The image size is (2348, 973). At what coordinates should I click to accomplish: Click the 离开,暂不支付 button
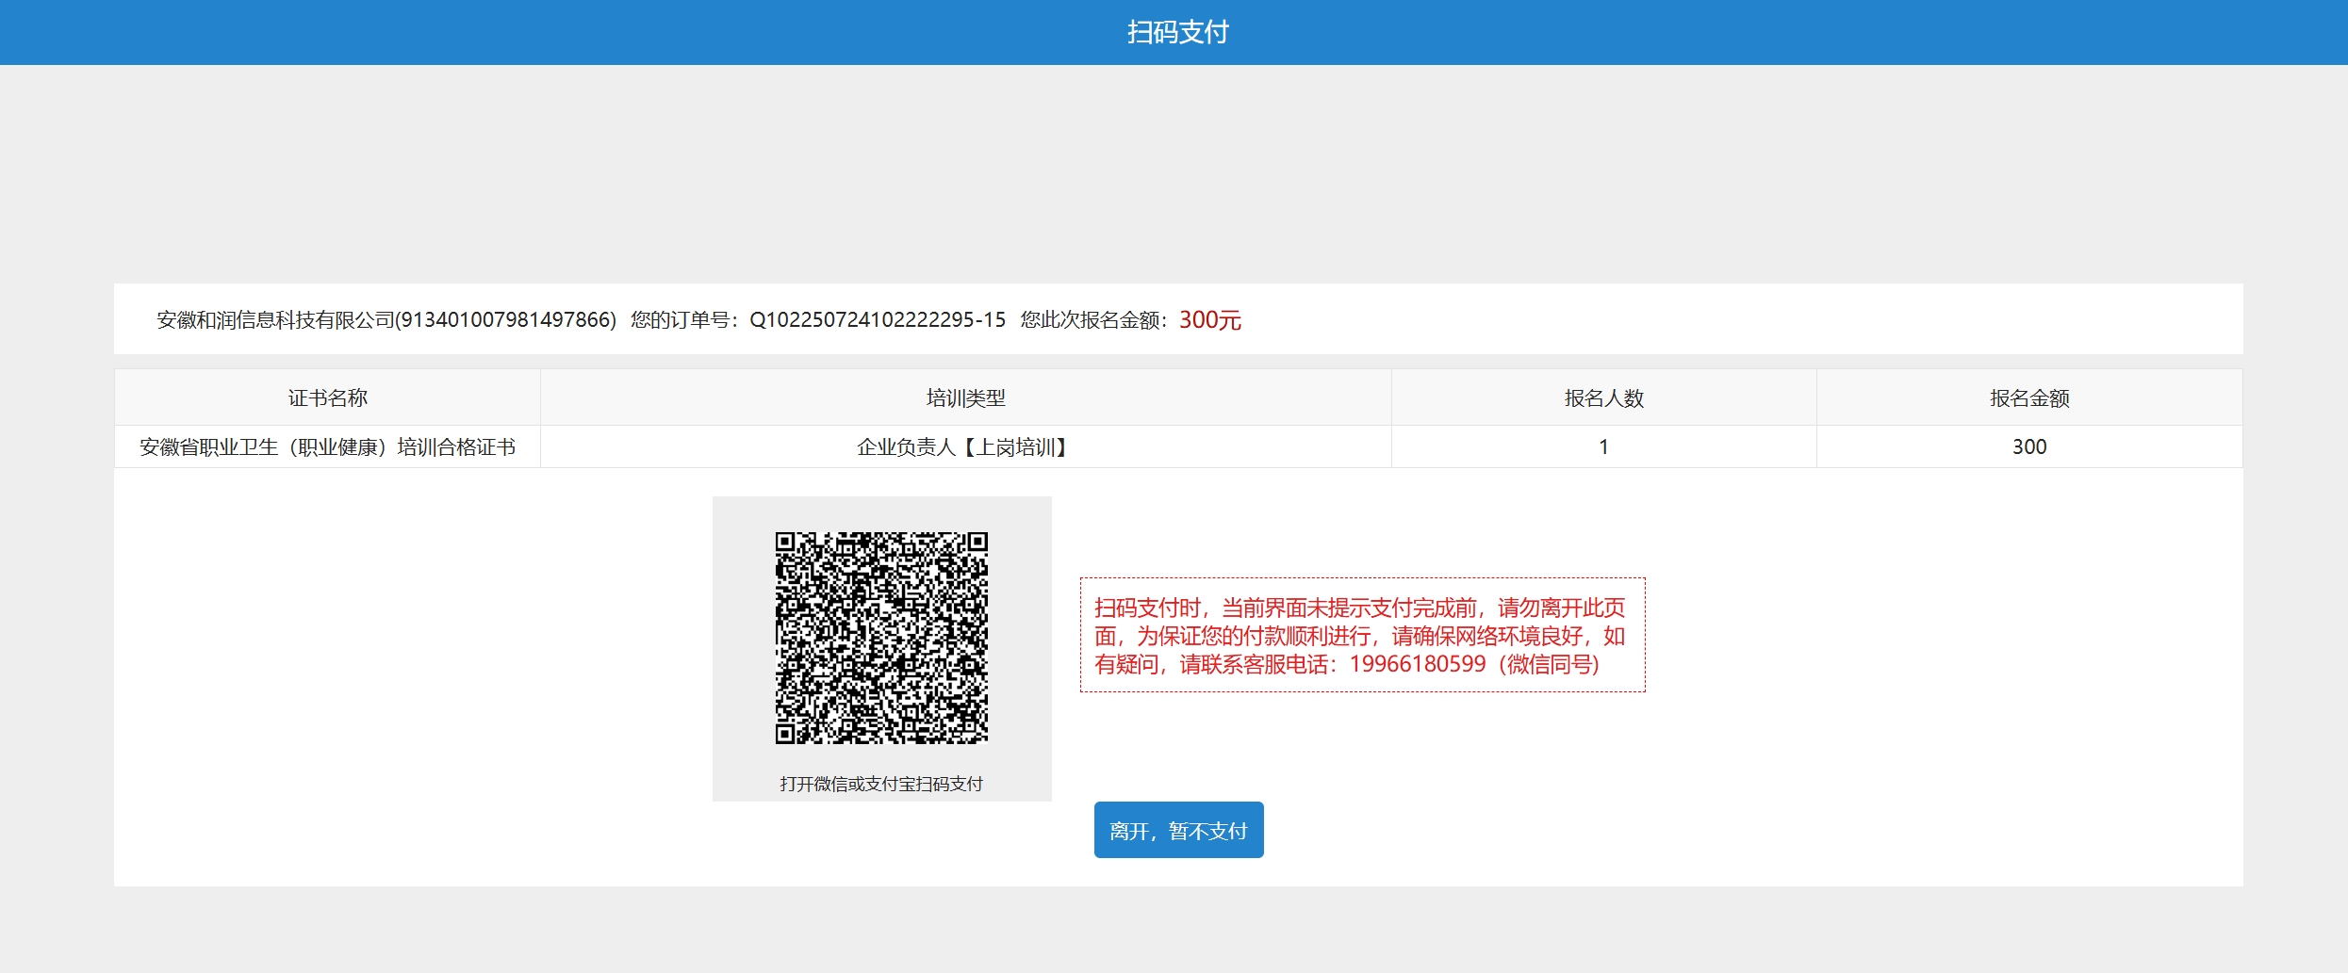(x=1178, y=830)
